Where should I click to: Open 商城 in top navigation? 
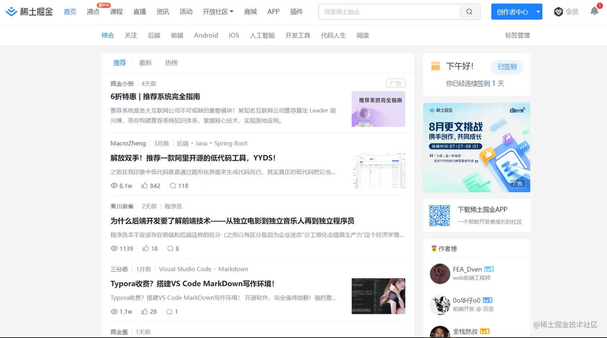tap(251, 12)
